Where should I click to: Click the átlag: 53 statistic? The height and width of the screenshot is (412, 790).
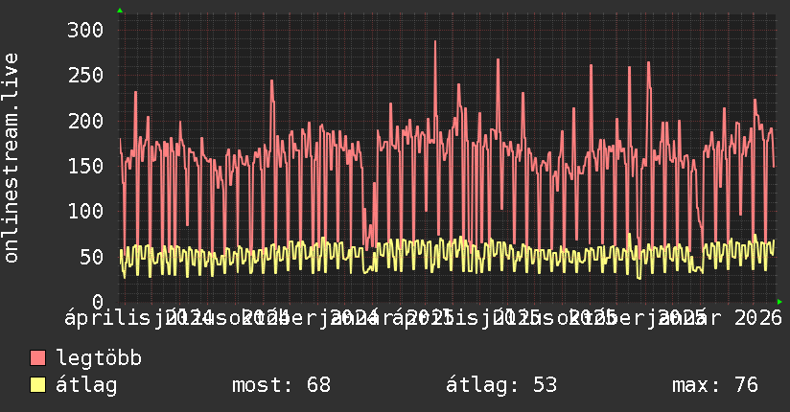(501, 385)
